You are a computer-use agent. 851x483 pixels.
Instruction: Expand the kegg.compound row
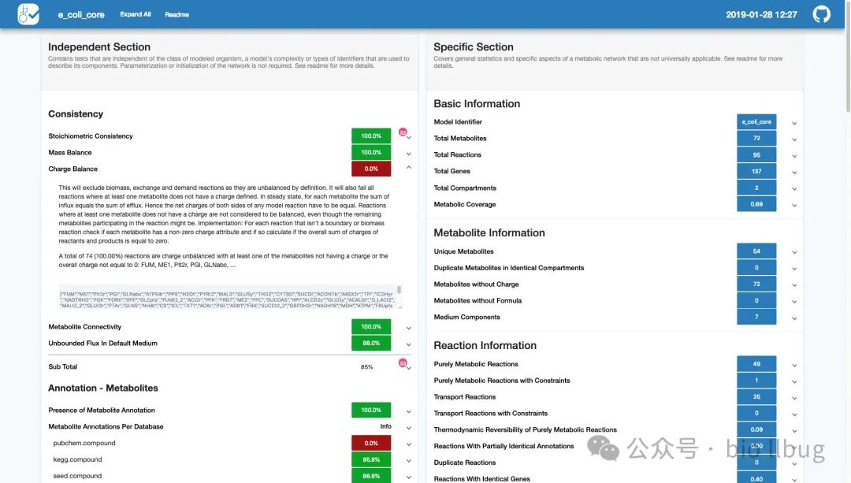coord(409,461)
